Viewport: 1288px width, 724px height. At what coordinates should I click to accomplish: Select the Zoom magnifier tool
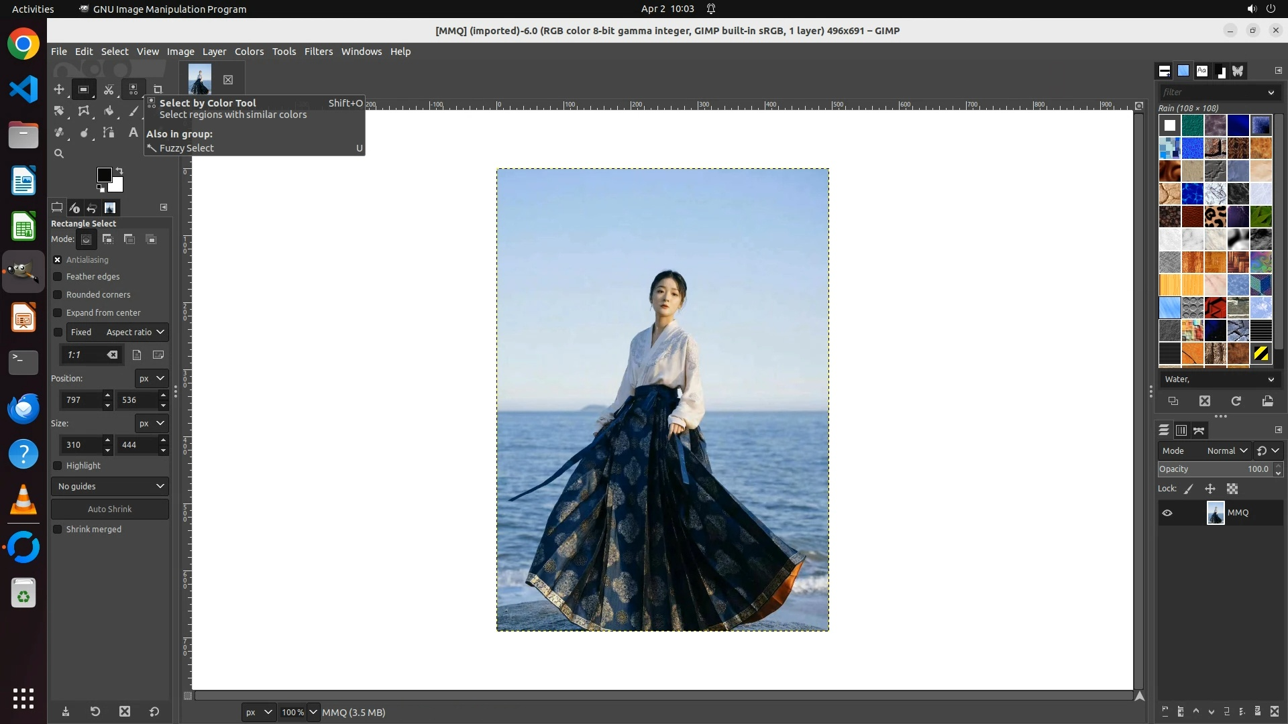click(x=59, y=154)
